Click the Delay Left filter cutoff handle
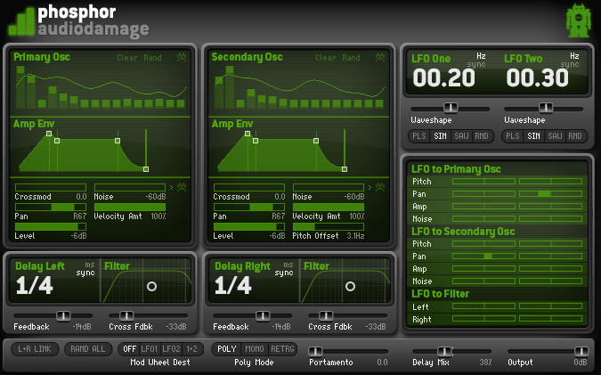This screenshot has height=375, width=601. tap(151, 286)
